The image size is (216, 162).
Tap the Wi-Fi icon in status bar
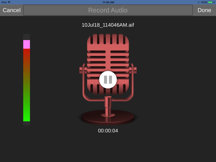coord(9,2)
